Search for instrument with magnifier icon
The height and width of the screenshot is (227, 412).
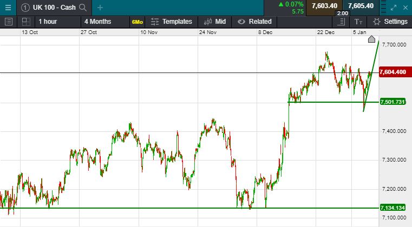tap(83, 7)
